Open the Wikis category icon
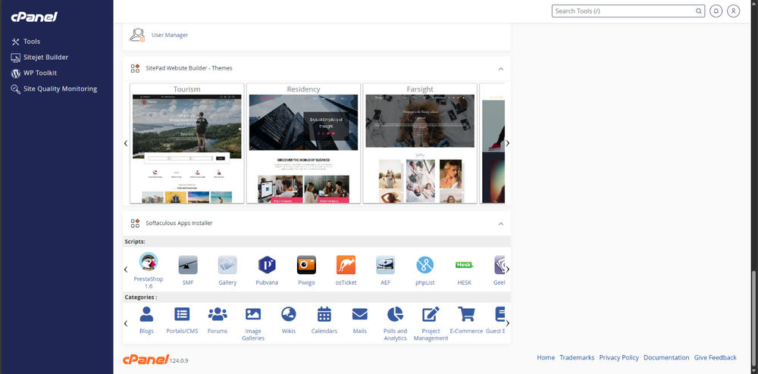This screenshot has width=758, height=374. click(x=289, y=314)
